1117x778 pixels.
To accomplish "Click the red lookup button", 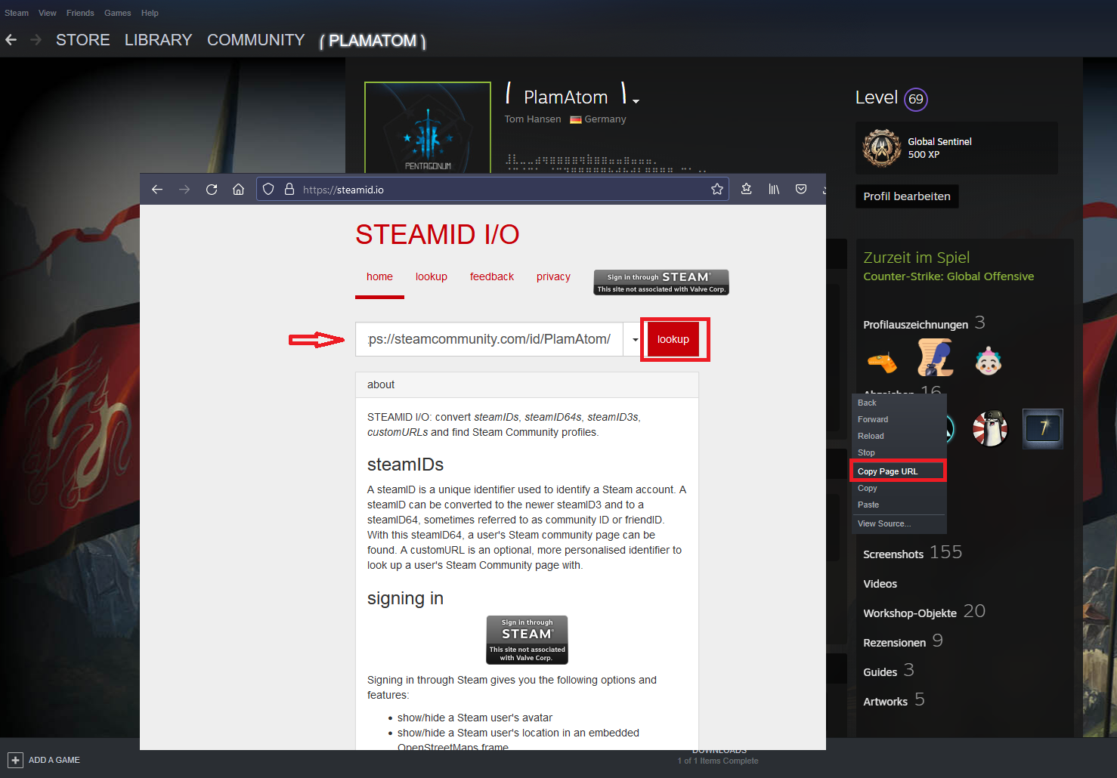I will (673, 339).
